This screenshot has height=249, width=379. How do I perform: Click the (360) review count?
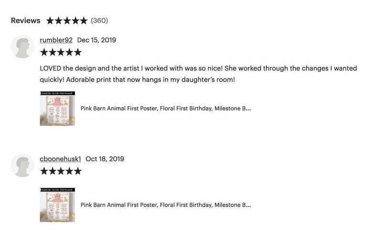[x=99, y=20]
